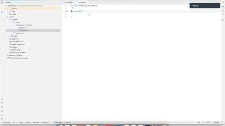The image size is (225, 126).
Task: Open the Project tool window icon
Action: click(x=2, y=2)
